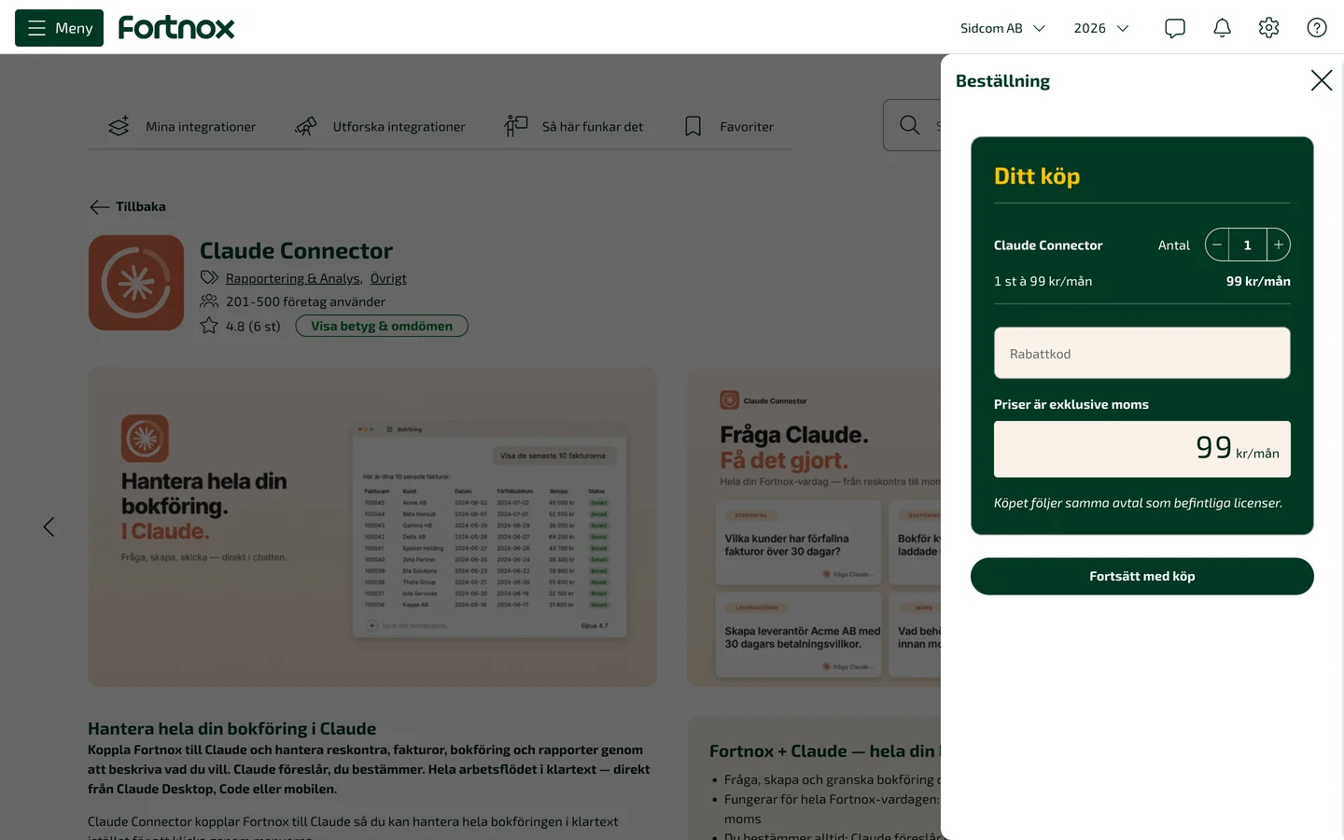Switch to Mina integrationer tab
The height and width of the screenshot is (840, 1344).
pyautogui.click(x=182, y=126)
